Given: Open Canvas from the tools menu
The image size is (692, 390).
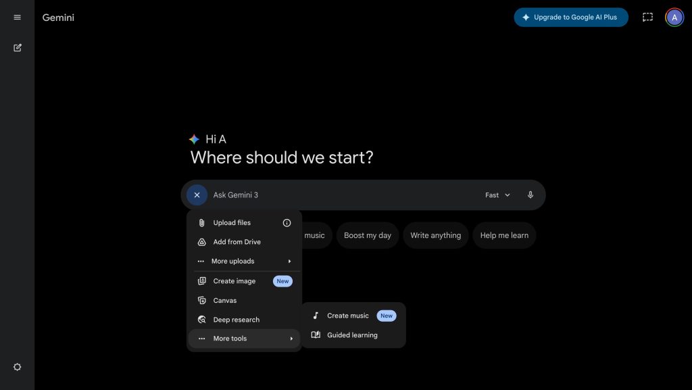Looking at the screenshot, I should (x=225, y=301).
